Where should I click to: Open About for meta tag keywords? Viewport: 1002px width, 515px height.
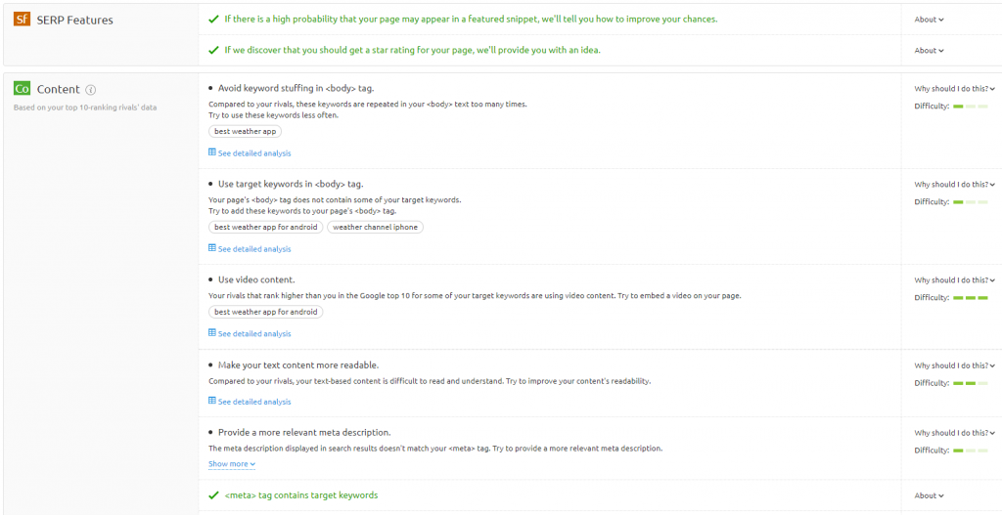(x=929, y=495)
